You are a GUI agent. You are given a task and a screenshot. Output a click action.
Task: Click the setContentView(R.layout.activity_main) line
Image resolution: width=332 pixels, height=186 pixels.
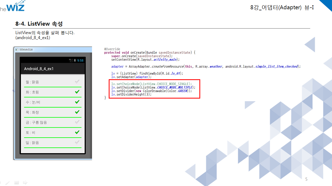tap(145, 59)
